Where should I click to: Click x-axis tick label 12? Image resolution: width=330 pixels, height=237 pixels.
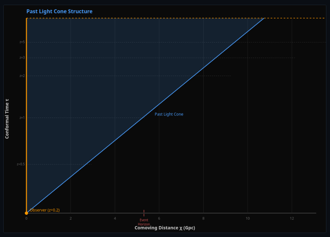pos(292,218)
